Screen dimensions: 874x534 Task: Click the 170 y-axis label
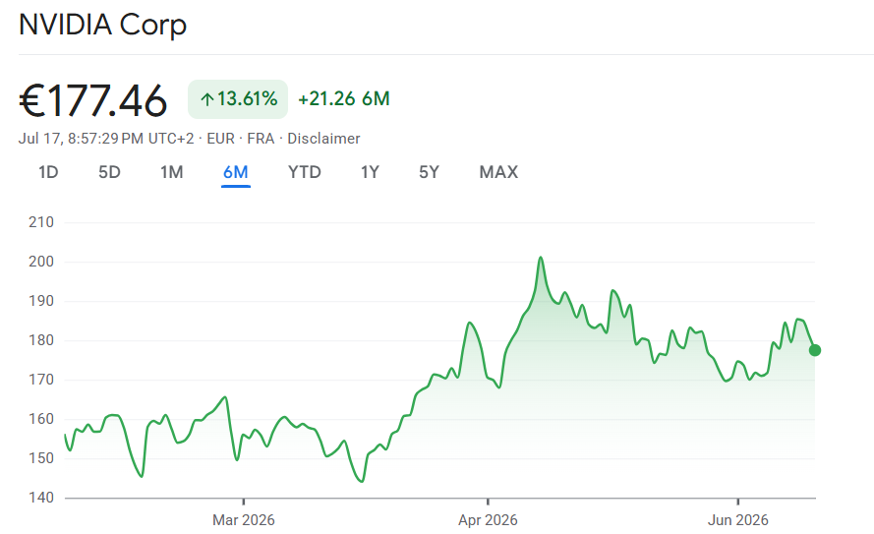(x=41, y=380)
